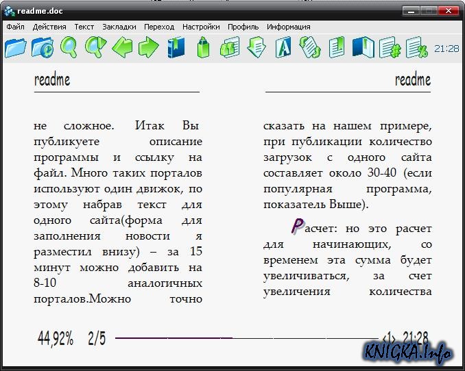Click the right page's readme header
Screen dimensions: 465x371
(x=413, y=79)
